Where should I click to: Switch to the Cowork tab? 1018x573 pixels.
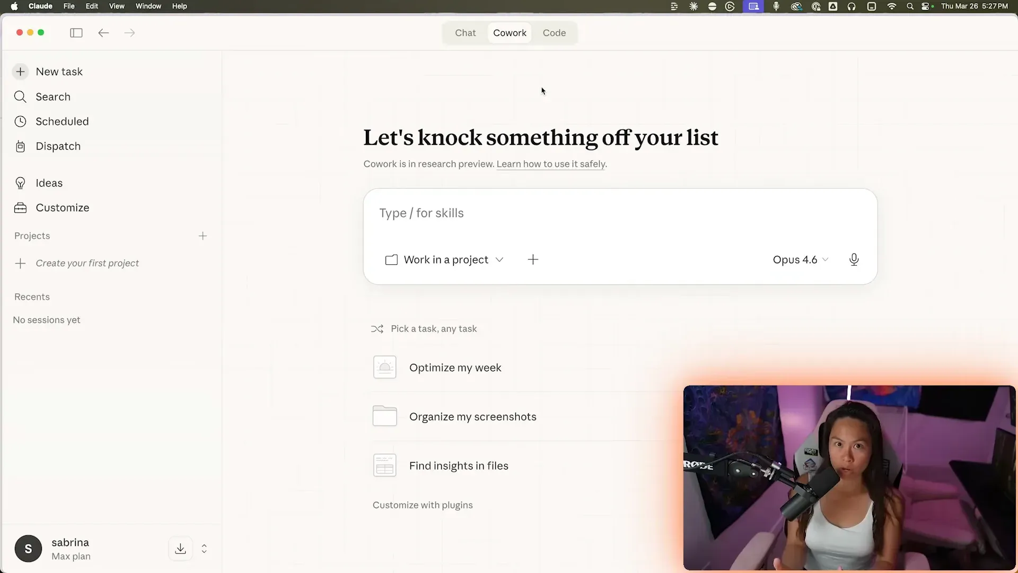tap(510, 33)
